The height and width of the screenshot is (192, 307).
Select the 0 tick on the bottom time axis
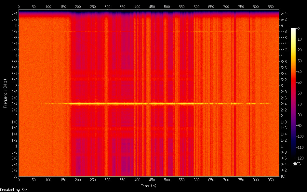coord(19,180)
